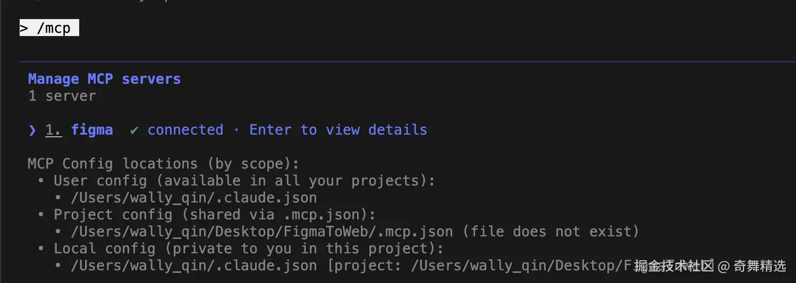Select the figma server name
Screen dimensions: 796x283
92,130
